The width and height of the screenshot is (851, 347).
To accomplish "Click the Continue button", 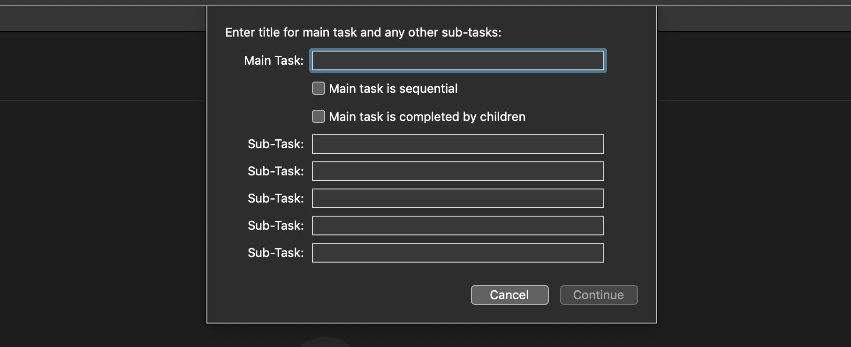I will pyautogui.click(x=599, y=295).
